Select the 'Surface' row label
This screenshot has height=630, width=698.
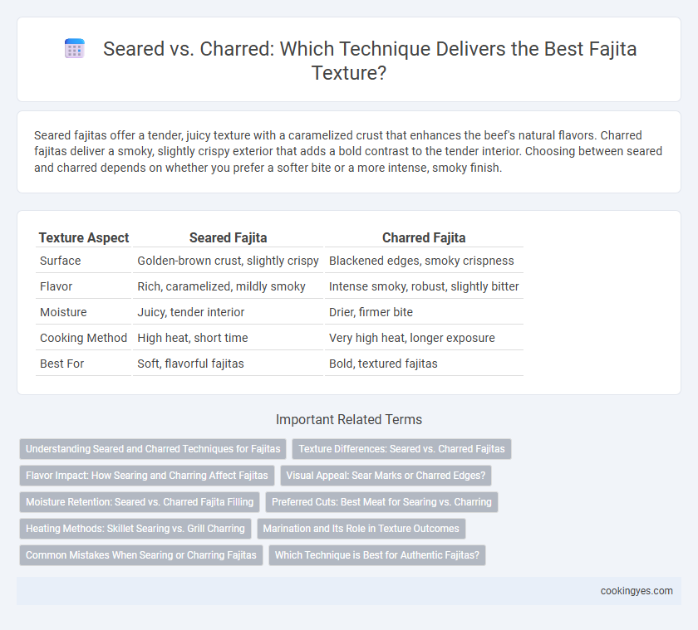point(61,261)
